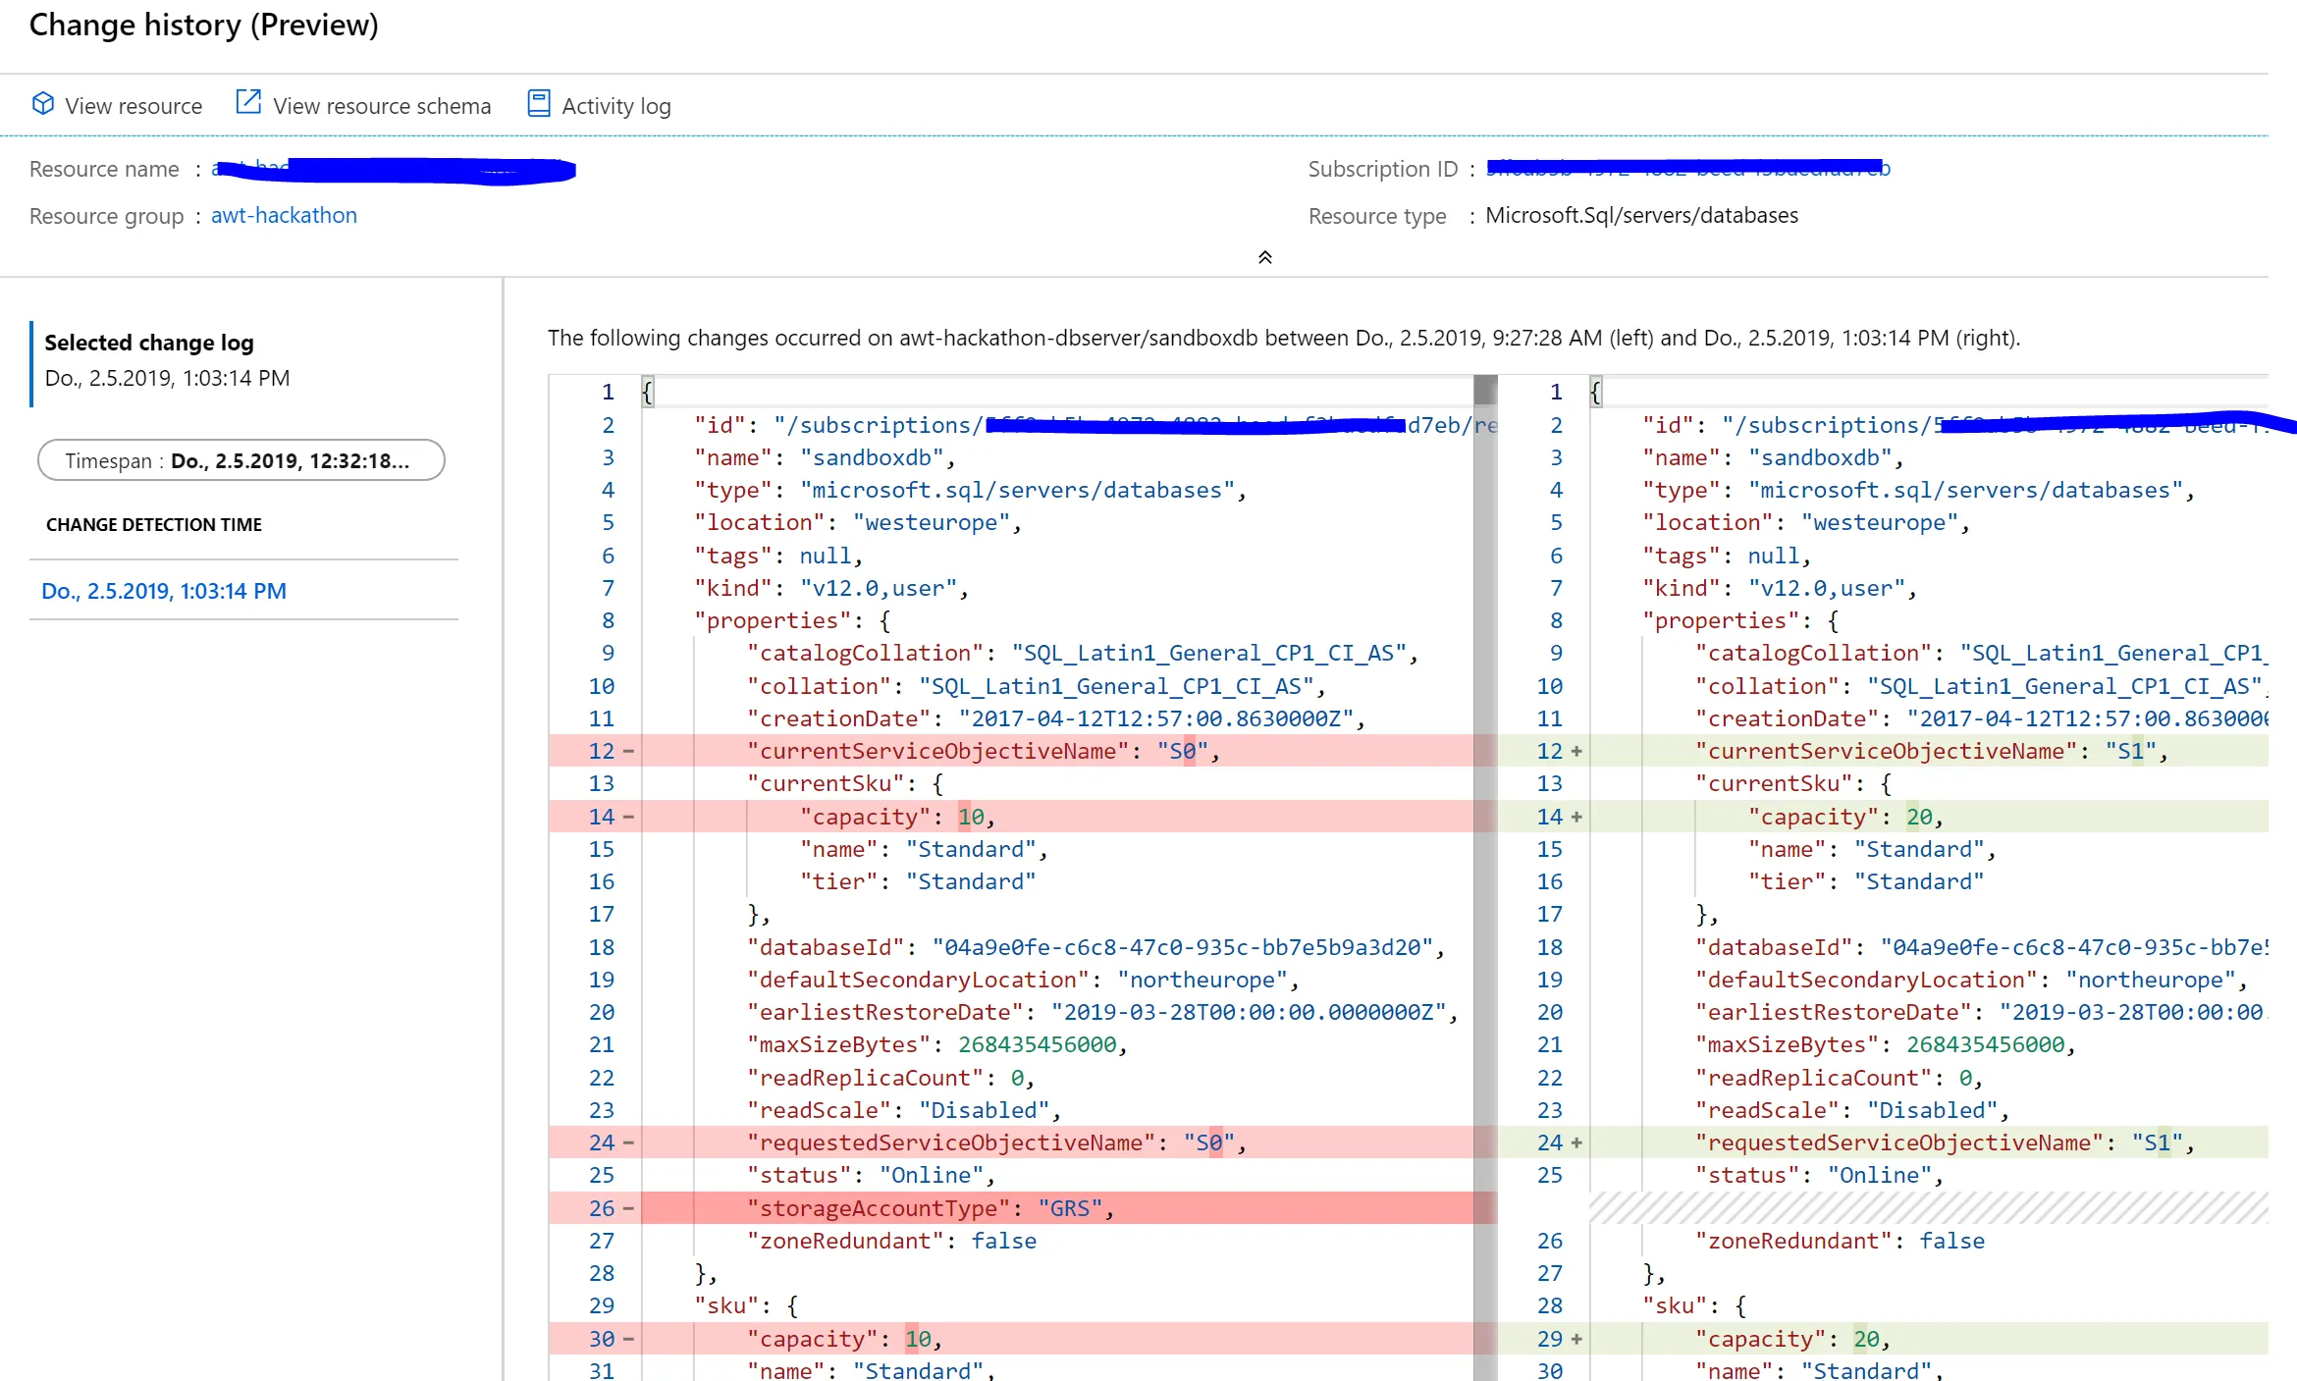This screenshot has width=2297, height=1381.
Task: Click the minus marker on left line 12
Action: point(628,752)
